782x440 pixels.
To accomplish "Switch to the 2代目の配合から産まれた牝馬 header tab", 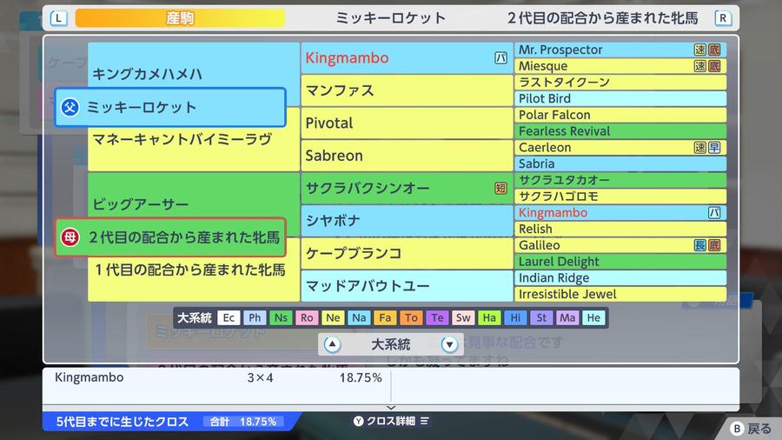I will pos(602,18).
